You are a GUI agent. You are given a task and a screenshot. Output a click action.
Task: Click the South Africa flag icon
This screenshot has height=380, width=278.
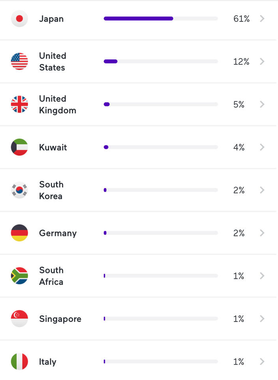coord(19,276)
